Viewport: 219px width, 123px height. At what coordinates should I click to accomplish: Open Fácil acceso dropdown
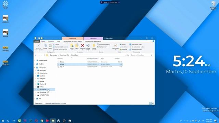pos(102,47)
